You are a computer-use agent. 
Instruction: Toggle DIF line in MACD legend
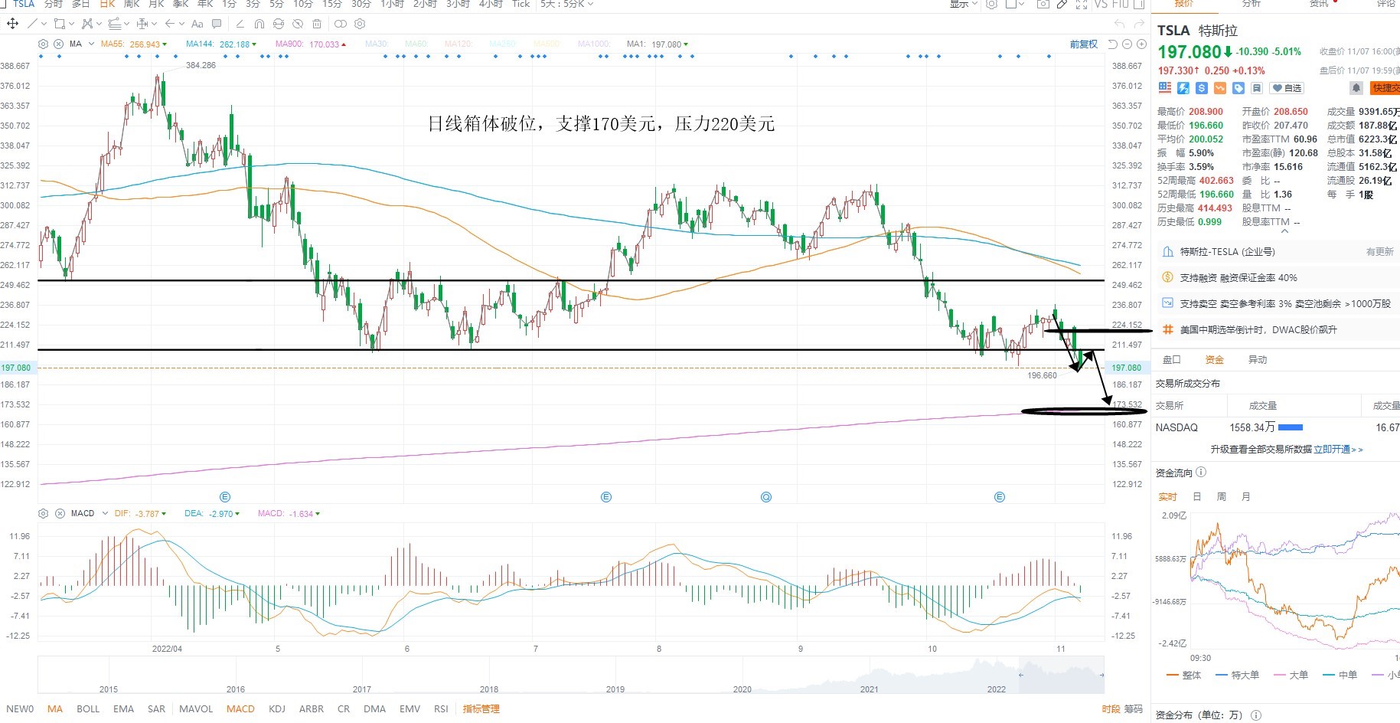140,513
